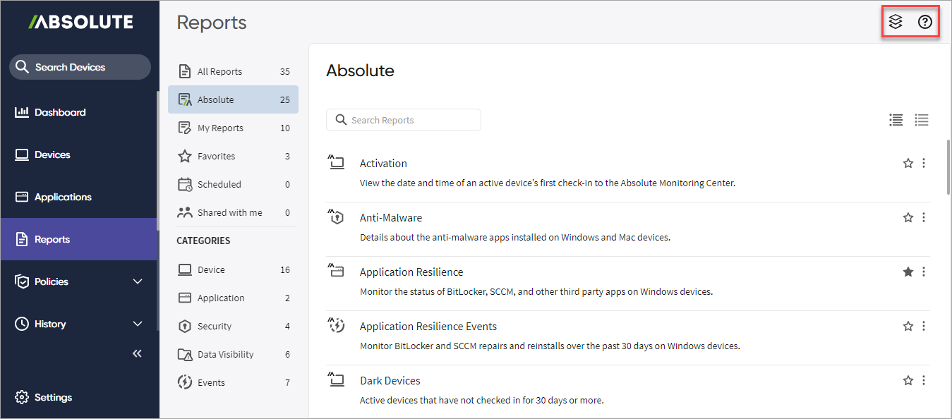The width and height of the screenshot is (952, 419).
Task: Click the Search Devices field
Action: coord(80,67)
